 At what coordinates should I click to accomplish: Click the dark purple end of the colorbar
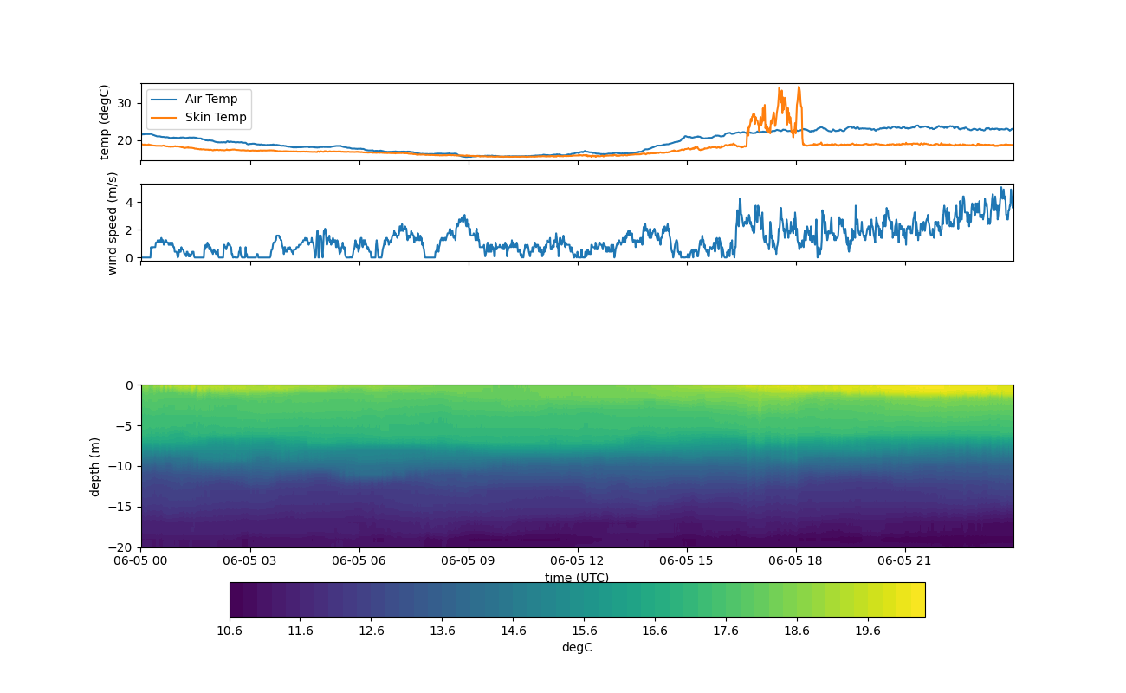click(x=237, y=599)
